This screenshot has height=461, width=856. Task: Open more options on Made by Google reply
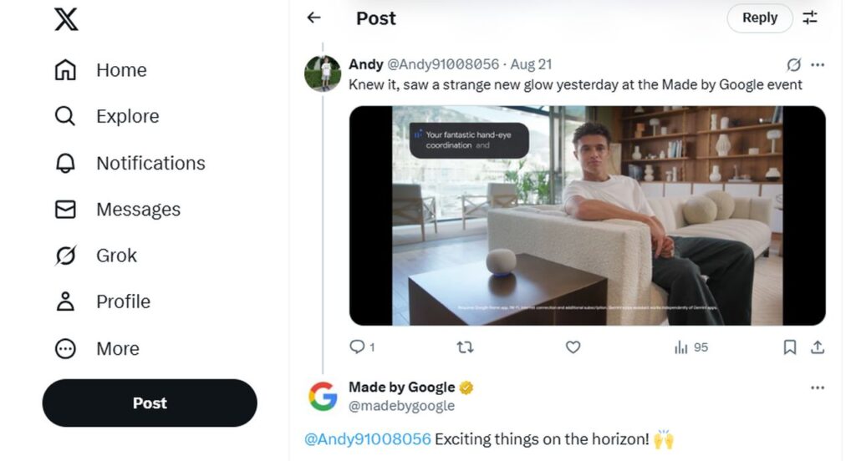click(x=818, y=388)
